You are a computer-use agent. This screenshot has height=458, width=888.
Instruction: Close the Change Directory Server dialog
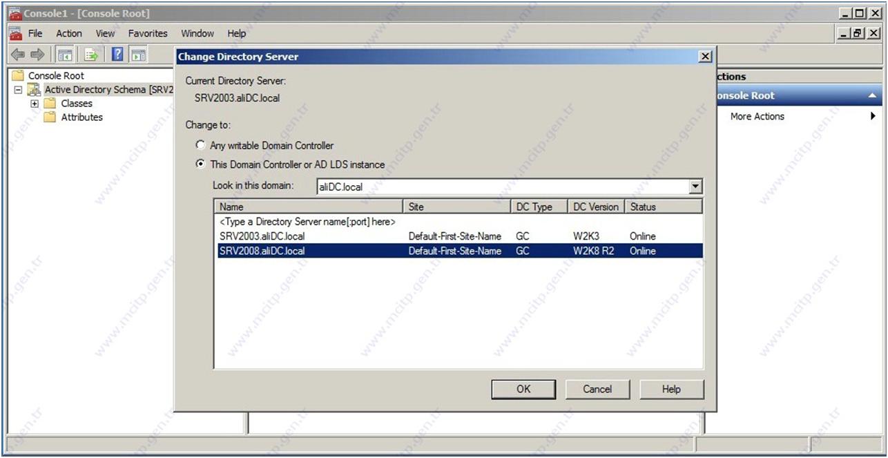tap(705, 57)
